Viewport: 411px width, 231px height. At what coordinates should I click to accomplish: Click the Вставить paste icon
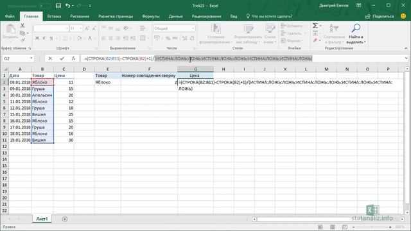(10, 29)
